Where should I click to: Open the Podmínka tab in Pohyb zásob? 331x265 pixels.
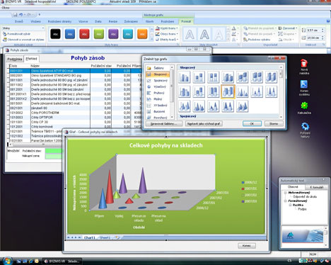click(14, 59)
